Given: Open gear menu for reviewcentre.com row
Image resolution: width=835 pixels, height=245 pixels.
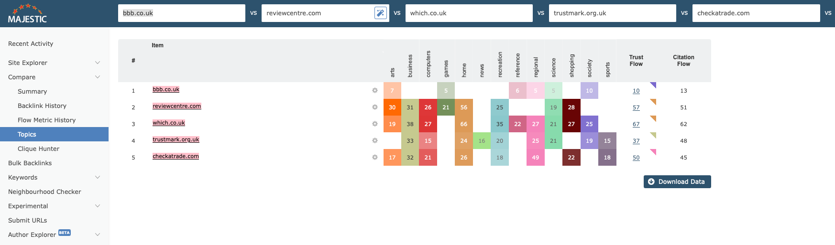Looking at the screenshot, I should tap(375, 107).
